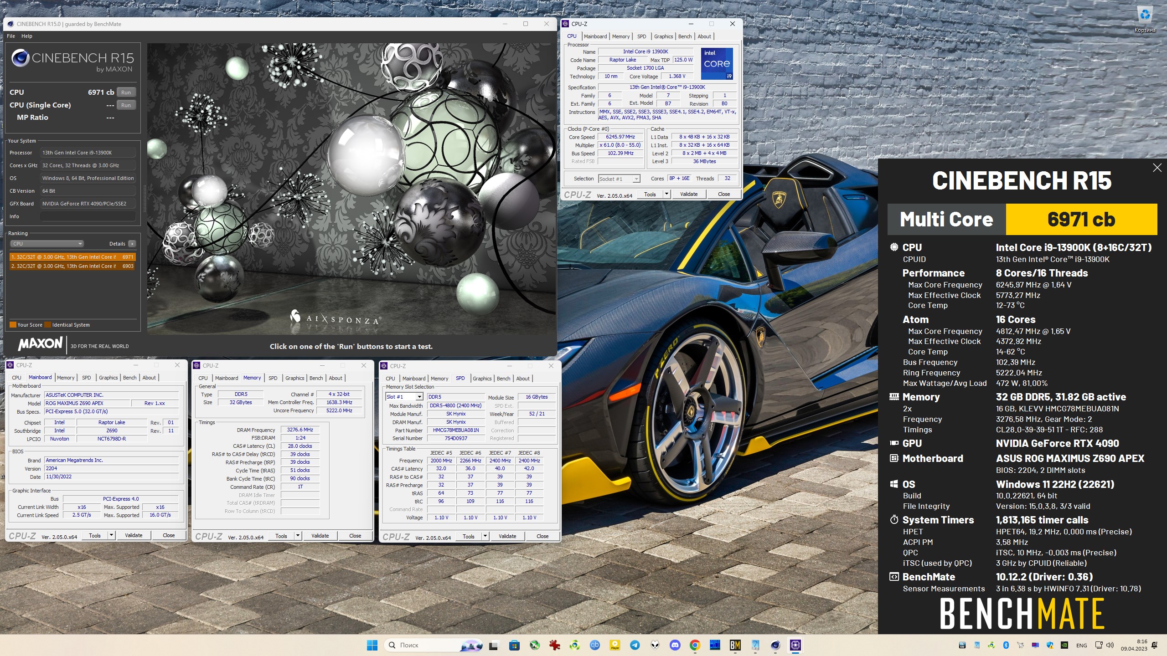The image size is (1167, 656).
Task: Click Uncore Frequency 5222.0 MHz value
Action: pyautogui.click(x=339, y=410)
